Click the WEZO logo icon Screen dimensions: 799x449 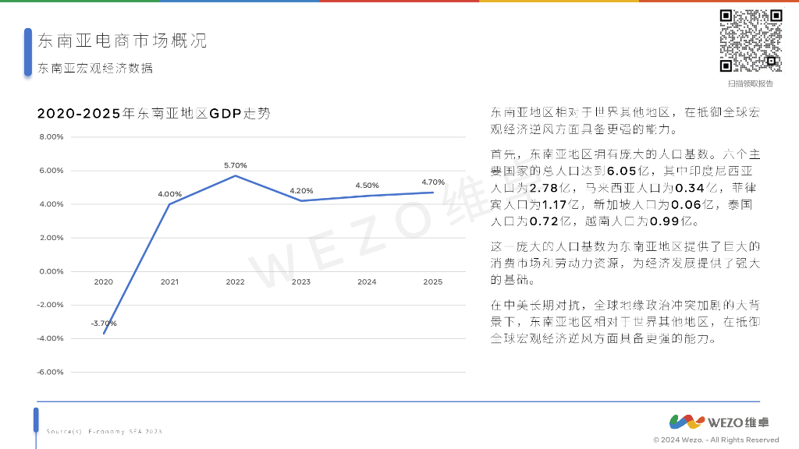pyautogui.click(x=687, y=422)
